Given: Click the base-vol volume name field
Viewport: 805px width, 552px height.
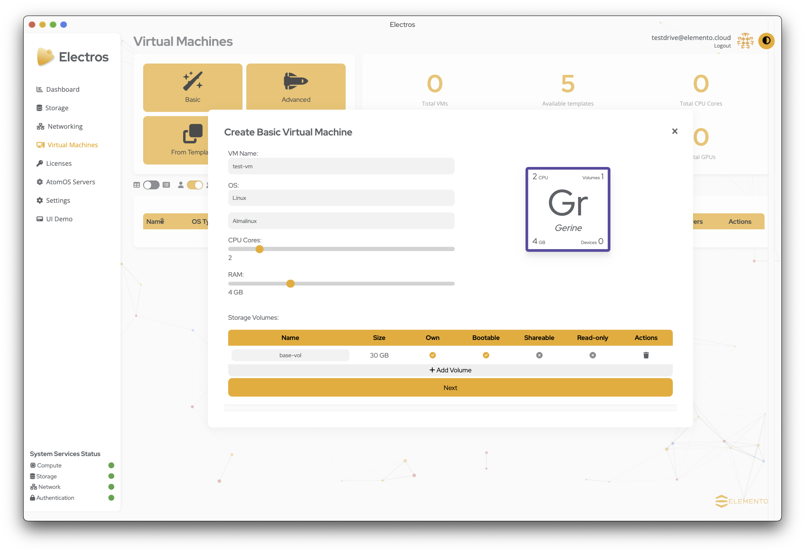Looking at the screenshot, I should (290, 355).
